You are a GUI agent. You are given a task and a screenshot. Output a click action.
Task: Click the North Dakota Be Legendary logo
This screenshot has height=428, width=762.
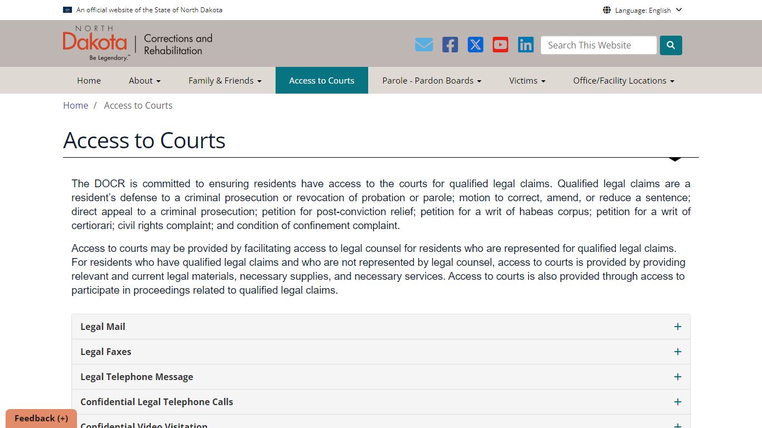[95, 43]
